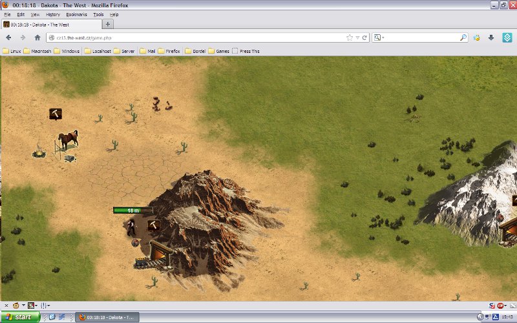This screenshot has height=323, width=517.
Task: Click the first quick launch icon beside Start
Action: [52, 317]
